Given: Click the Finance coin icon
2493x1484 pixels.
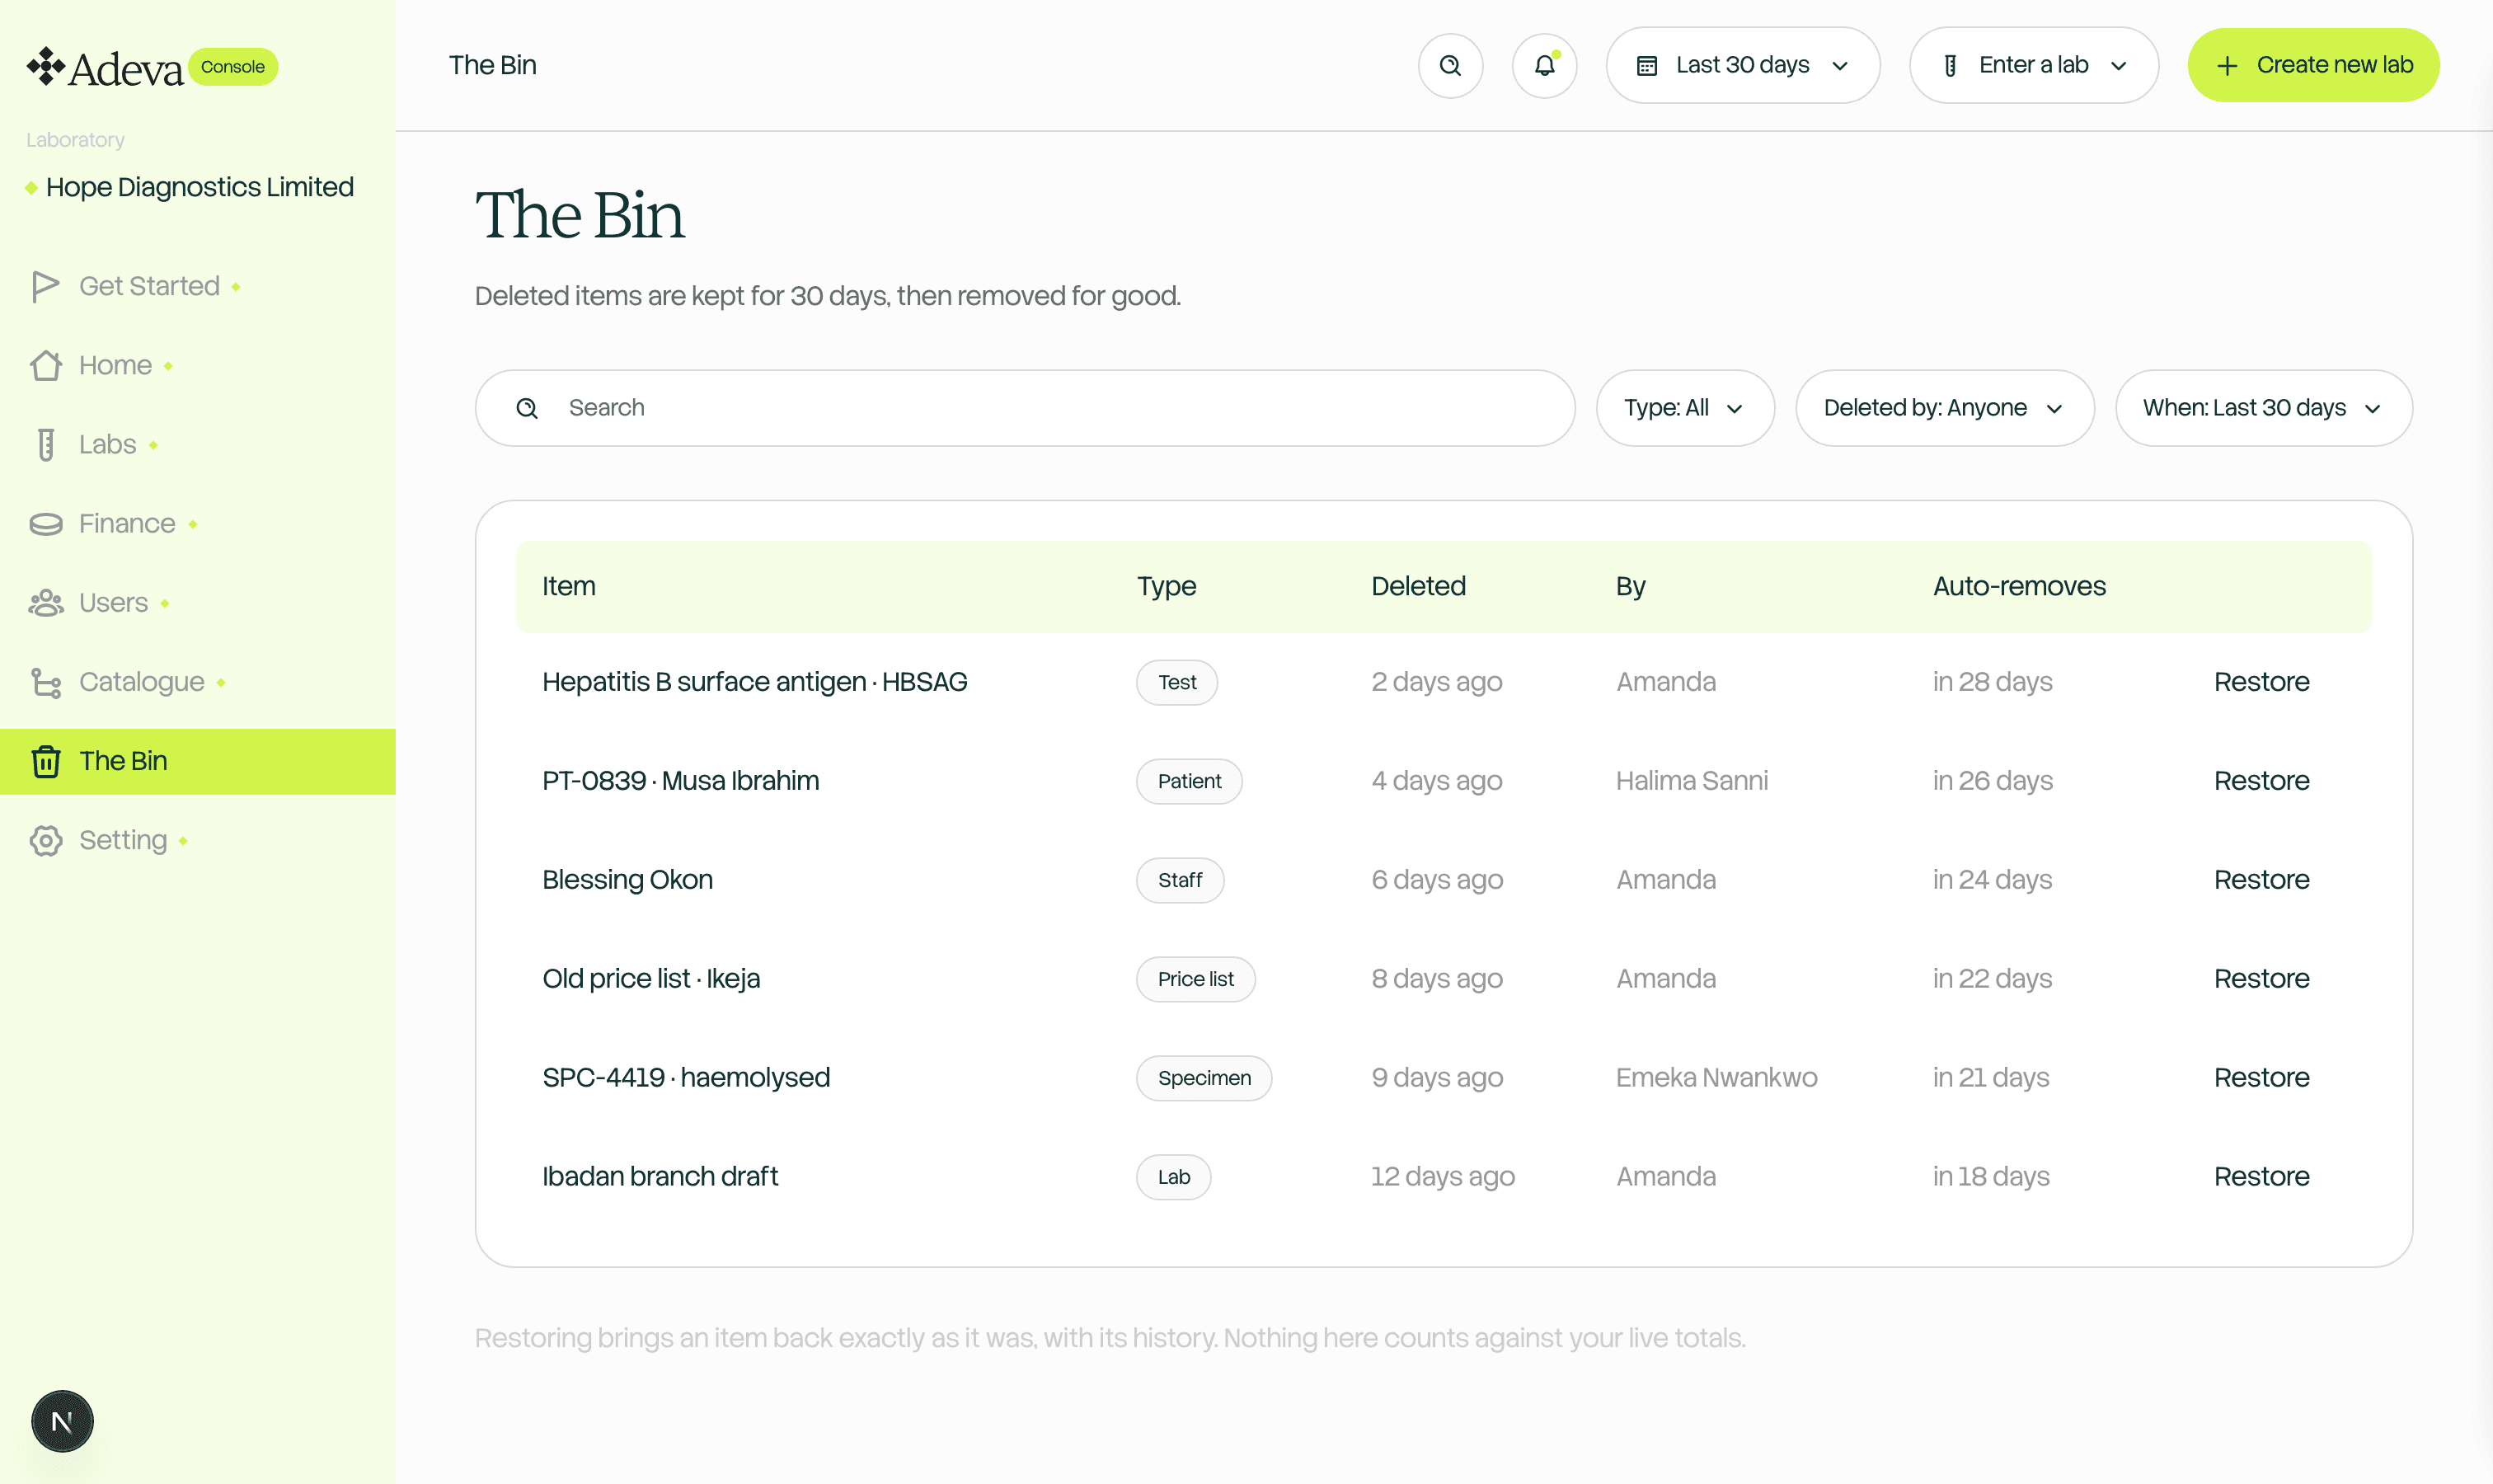Looking at the screenshot, I should [x=45, y=524].
